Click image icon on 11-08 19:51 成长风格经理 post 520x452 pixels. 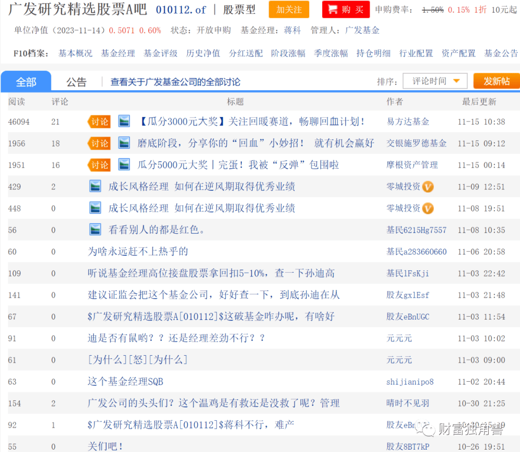95,208
